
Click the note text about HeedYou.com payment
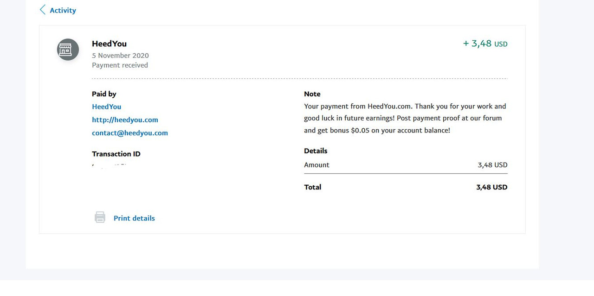coord(405,118)
